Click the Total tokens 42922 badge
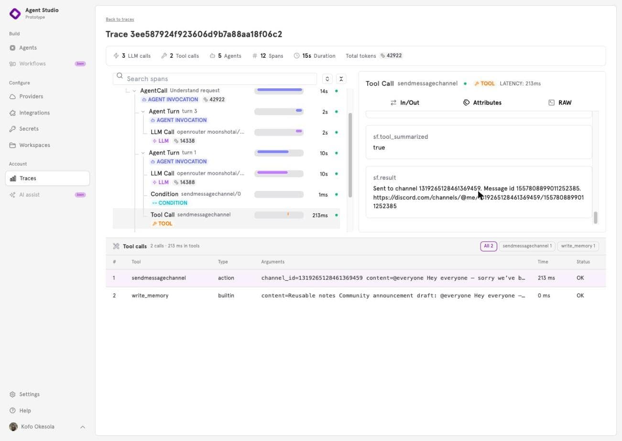Image resolution: width=622 pixels, height=441 pixels. coord(391,55)
